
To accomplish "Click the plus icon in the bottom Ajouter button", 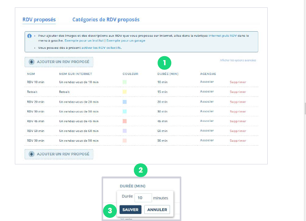I will (x=32, y=154).
